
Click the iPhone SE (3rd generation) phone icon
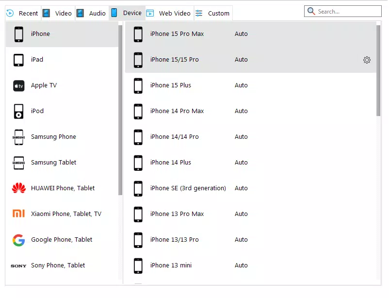point(138,189)
